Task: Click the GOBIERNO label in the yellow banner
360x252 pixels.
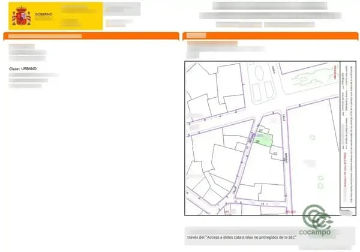Action: 43,13
